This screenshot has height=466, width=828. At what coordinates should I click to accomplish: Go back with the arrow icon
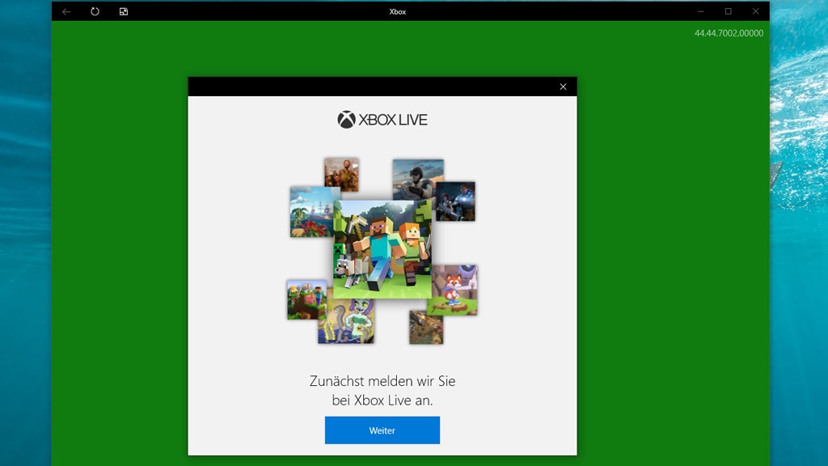[66, 11]
